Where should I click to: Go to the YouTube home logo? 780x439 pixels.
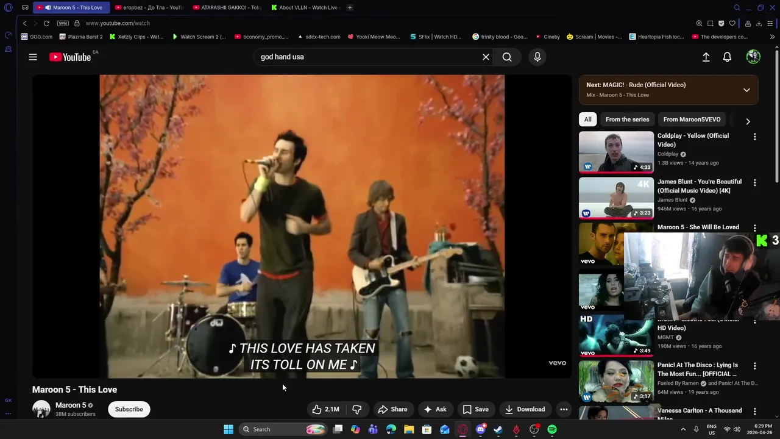(x=70, y=57)
